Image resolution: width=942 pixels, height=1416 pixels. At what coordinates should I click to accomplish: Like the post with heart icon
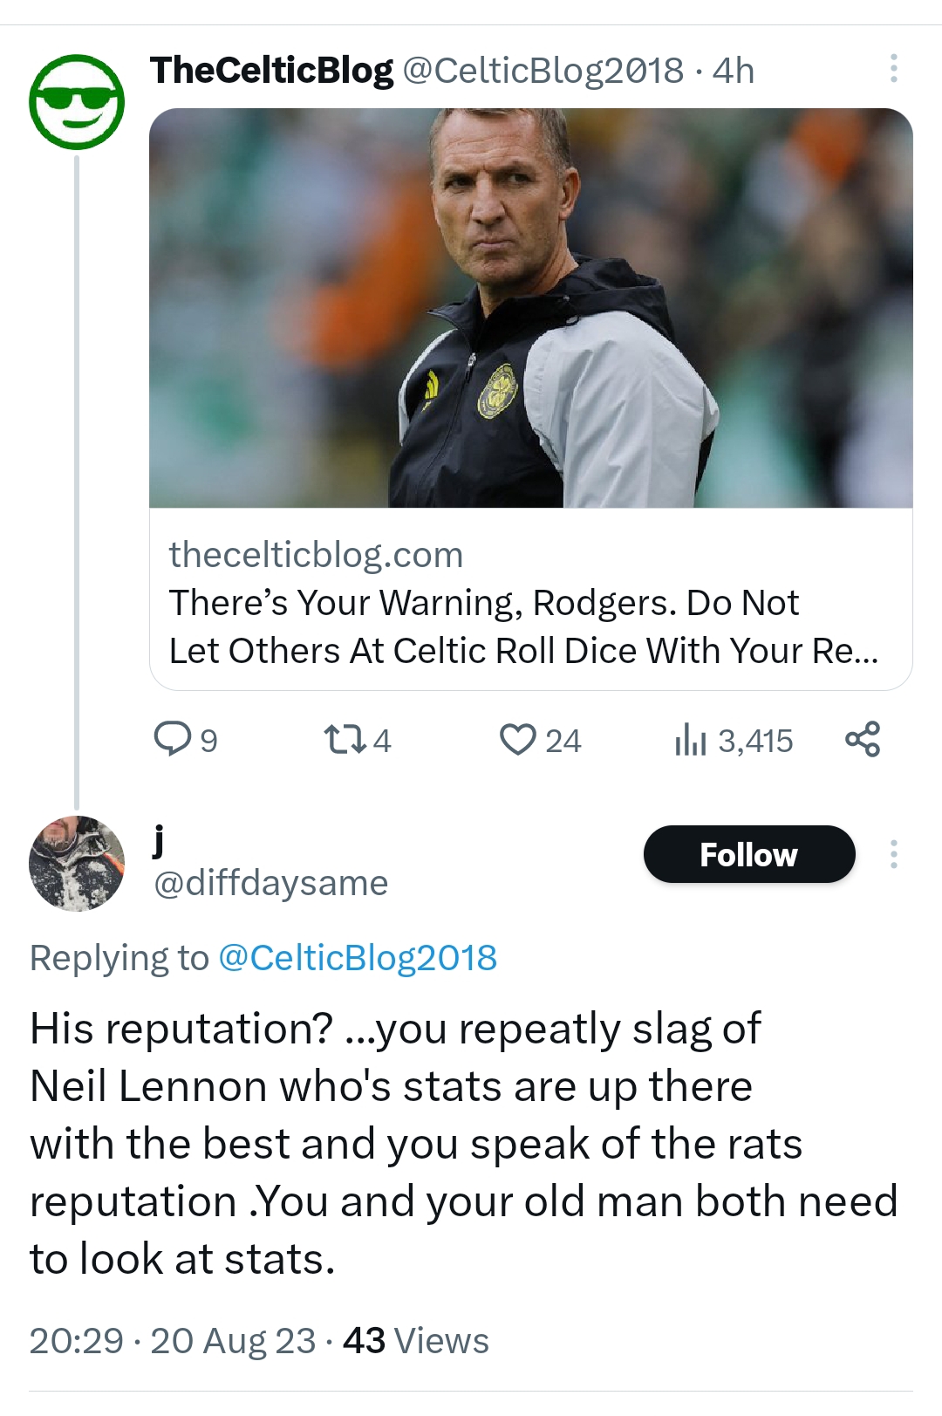[x=517, y=740]
